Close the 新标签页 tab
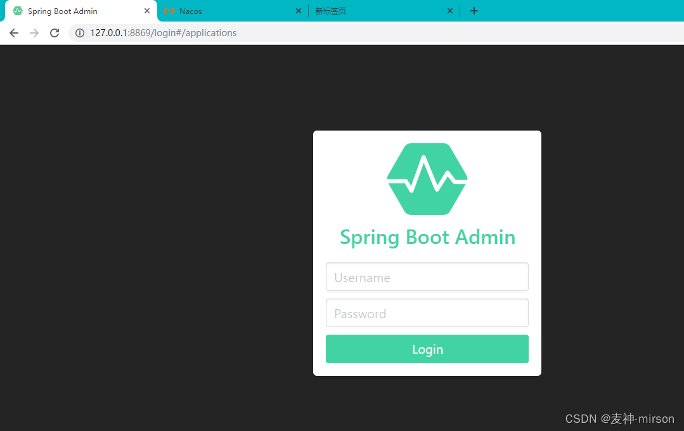Screen dimensions: 684x431 (x=449, y=11)
